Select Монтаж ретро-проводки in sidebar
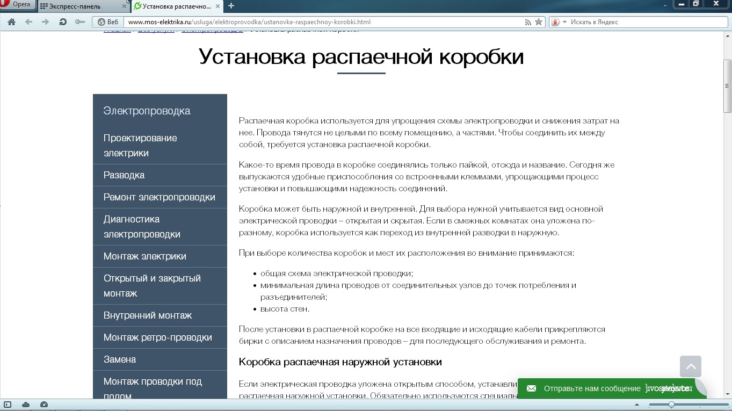Screen dimensions: 732x411 tap(160, 337)
